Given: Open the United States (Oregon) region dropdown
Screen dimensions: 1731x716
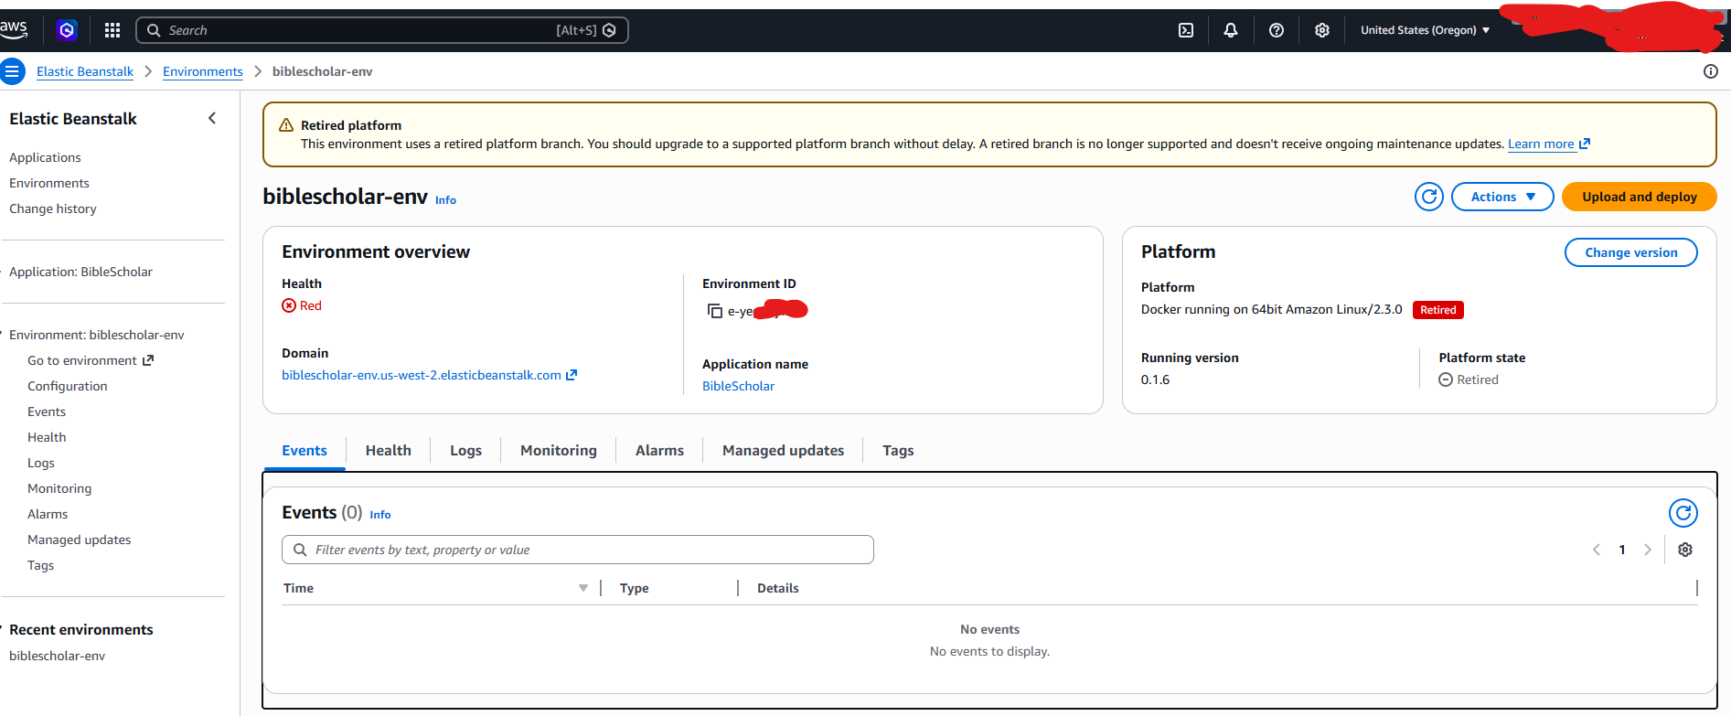Looking at the screenshot, I should pos(1425,30).
